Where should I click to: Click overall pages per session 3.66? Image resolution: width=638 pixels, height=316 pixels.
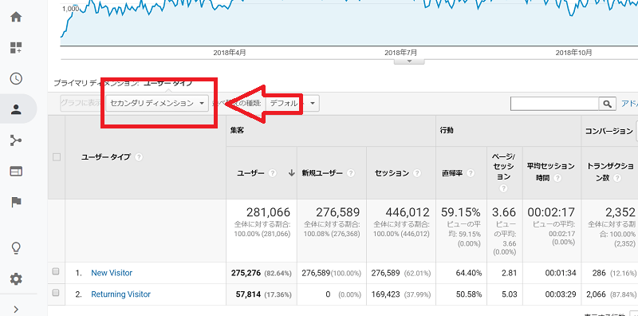(x=504, y=212)
